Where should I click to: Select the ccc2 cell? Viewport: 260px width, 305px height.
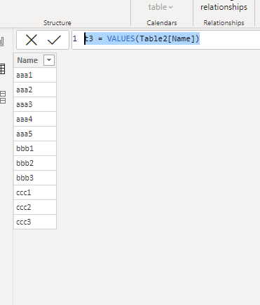click(35, 207)
